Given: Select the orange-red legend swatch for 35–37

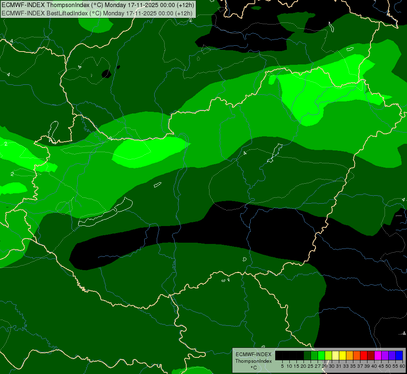Looking at the screenshot, I should tap(357, 356).
